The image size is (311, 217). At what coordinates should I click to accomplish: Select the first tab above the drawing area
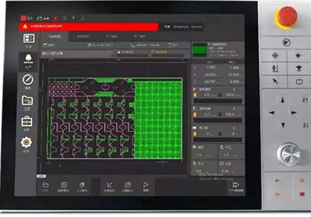click(55, 37)
